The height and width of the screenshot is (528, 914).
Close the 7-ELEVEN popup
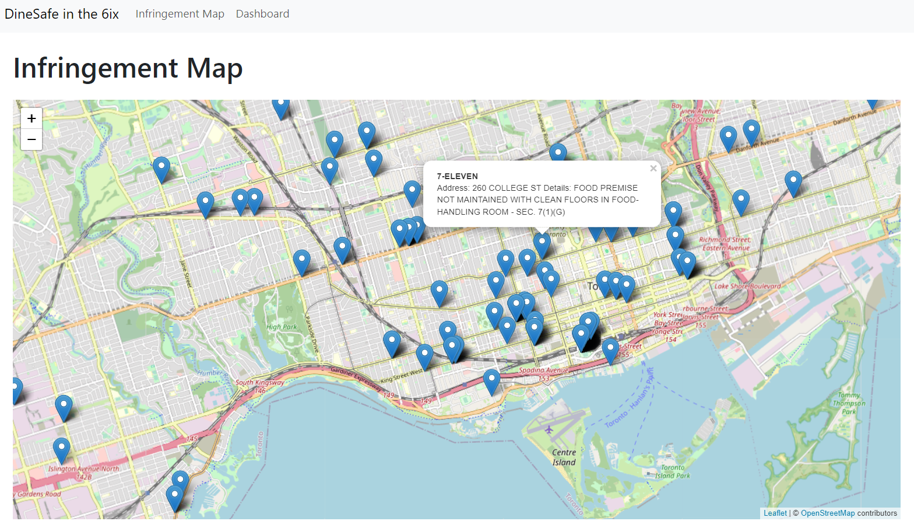point(653,169)
